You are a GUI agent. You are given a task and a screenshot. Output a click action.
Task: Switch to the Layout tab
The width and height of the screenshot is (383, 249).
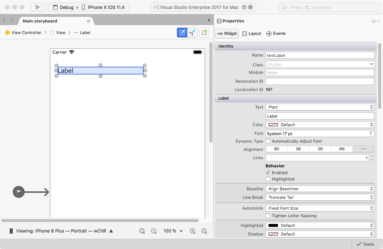point(252,34)
